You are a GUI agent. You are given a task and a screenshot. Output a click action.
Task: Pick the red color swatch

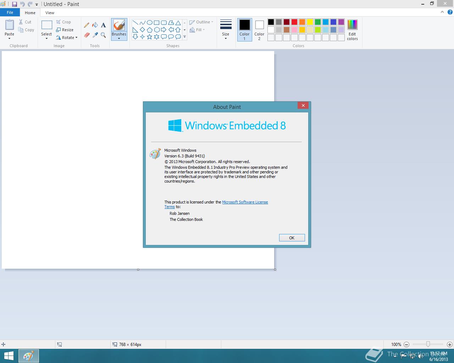(294, 22)
